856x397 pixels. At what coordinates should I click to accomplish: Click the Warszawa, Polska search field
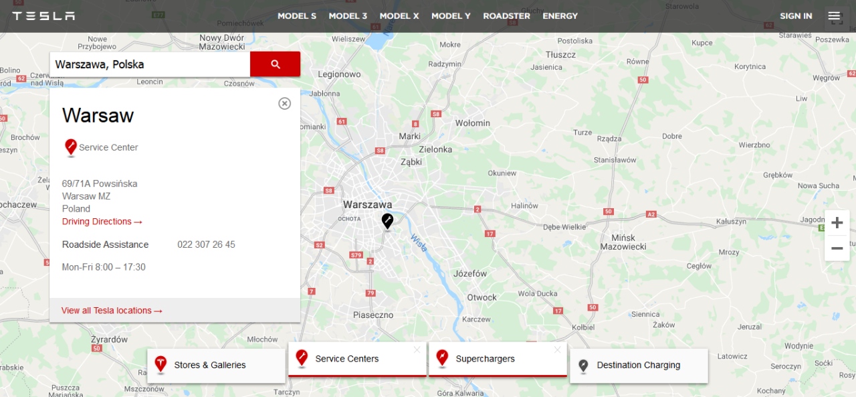pyautogui.click(x=150, y=64)
